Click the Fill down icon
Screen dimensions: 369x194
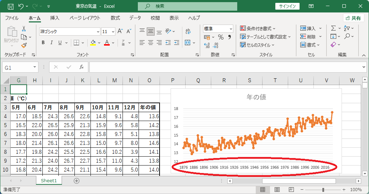[333, 36]
